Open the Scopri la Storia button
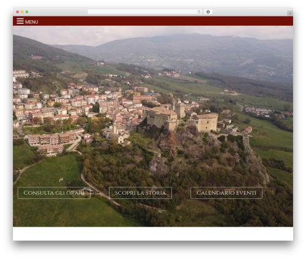306x259 pixels. click(x=140, y=193)
